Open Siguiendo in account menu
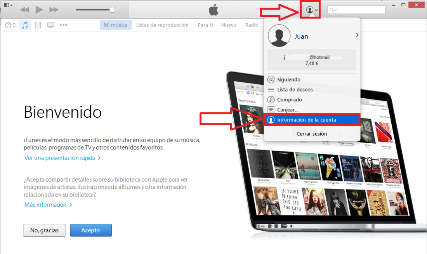This screenshot has width=427, height=254. tap(312, 80)
